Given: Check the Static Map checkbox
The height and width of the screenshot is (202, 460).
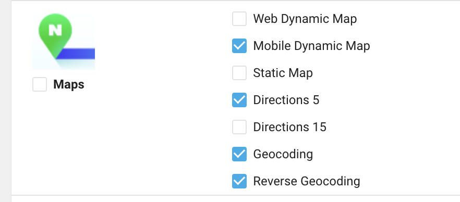Looking at the screenshot, I should [x=239, y=73].
